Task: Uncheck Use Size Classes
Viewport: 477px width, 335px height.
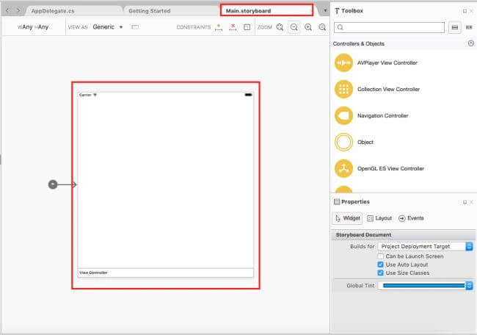Action: (x=381, y=273)
